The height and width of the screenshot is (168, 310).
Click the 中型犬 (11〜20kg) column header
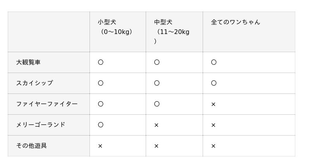[172, 31]
